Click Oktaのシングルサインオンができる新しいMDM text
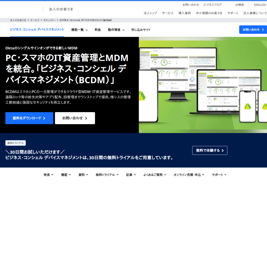The width and height of the screenshot is (267, 267). (x=41, y=48)
